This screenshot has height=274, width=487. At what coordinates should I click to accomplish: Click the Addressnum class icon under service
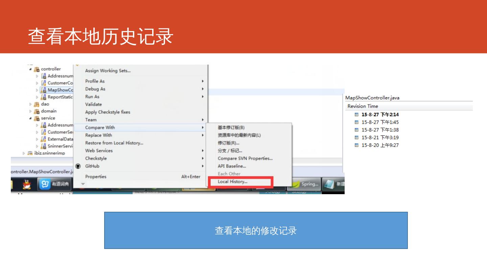(44, 125)
